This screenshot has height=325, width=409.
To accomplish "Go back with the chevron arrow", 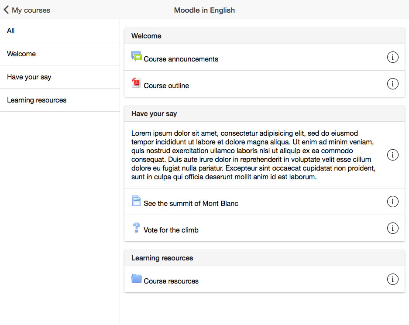I will [6, 10].
